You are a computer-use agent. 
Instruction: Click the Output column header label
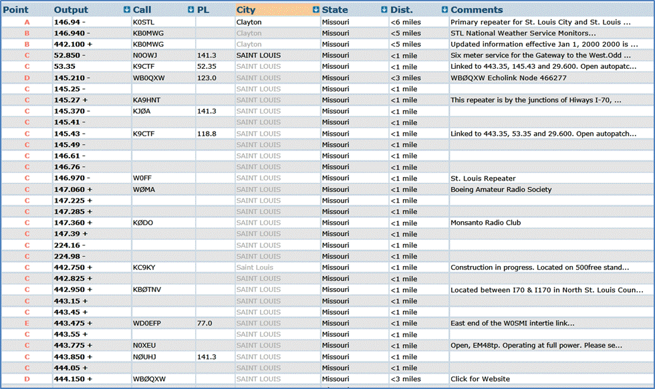(71, 9)
